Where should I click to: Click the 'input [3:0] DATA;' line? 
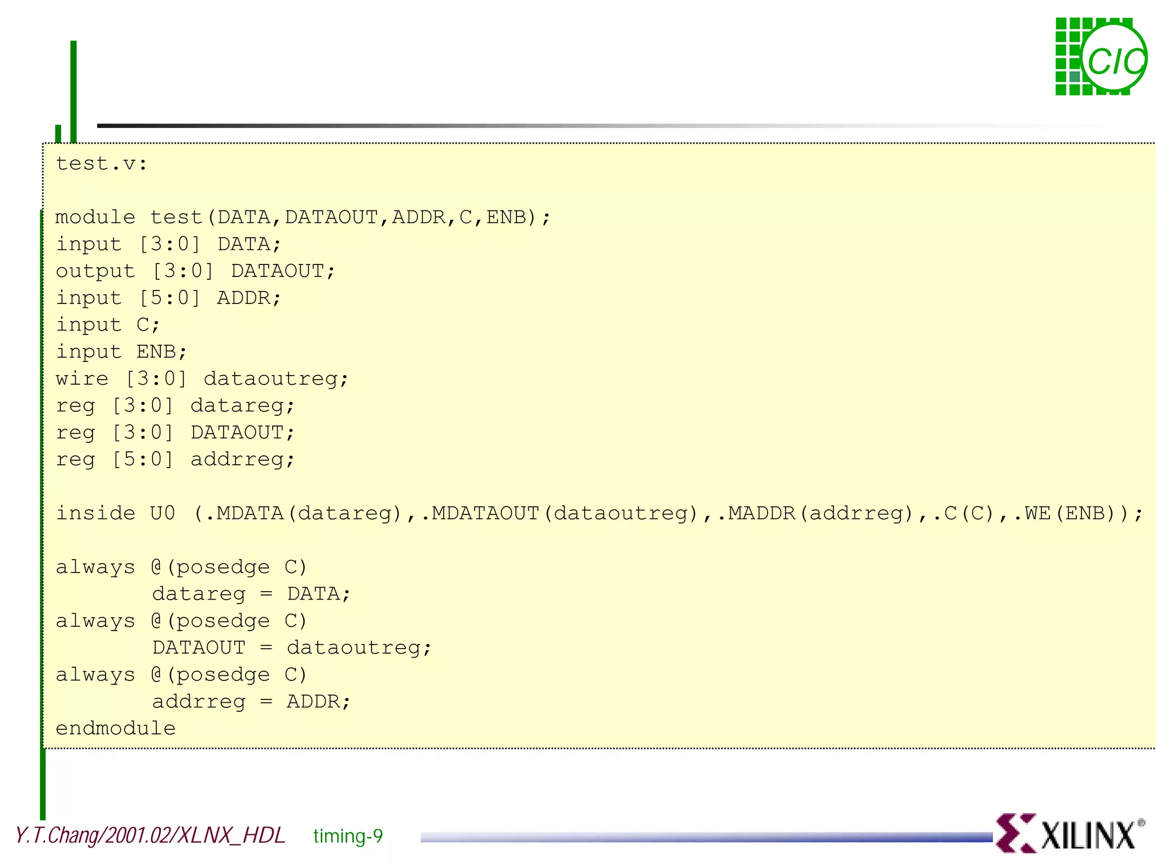point(168,244)
